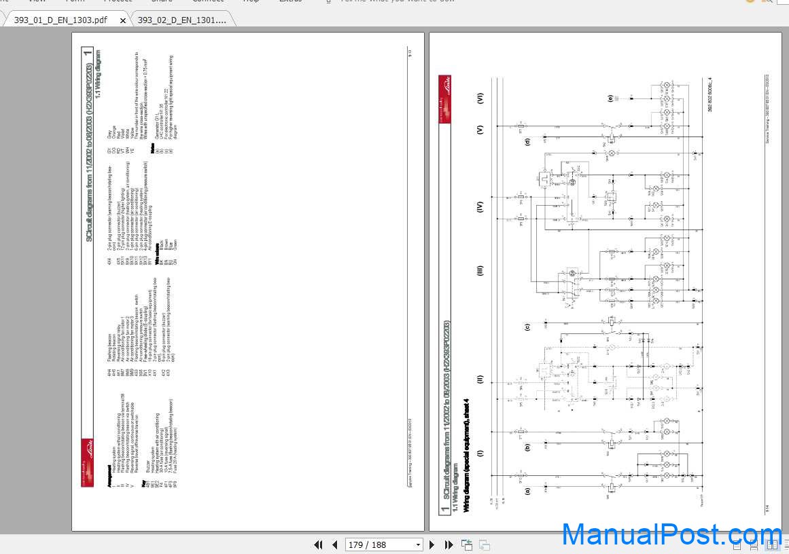The height and width of the screenshot is (554, 789).
Task: Click the drawing number 392 802 6006c_4
Action: (x=709, y=94)
